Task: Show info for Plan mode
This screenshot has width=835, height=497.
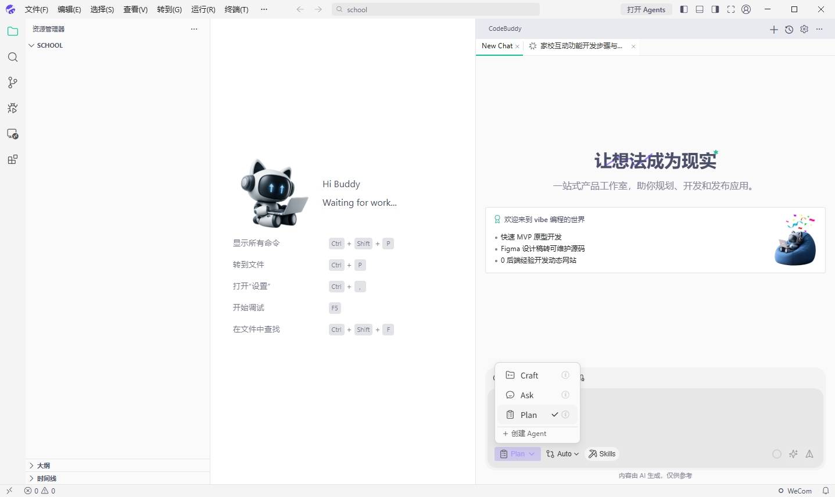Action: click(x=565, y=414)
